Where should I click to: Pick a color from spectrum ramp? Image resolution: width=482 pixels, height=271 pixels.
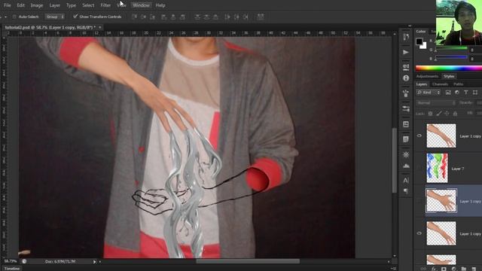[x=449, y=69]
